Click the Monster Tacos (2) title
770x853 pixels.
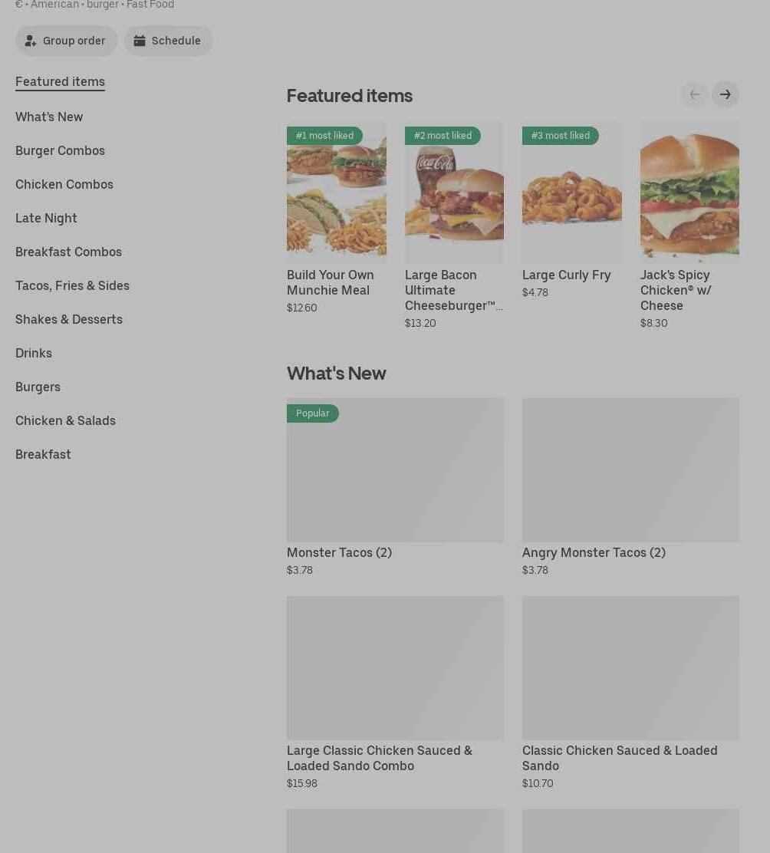pyautogui.click(x=339, y=553)
